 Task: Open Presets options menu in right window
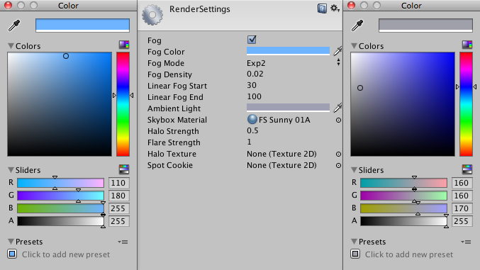(467, 242)
